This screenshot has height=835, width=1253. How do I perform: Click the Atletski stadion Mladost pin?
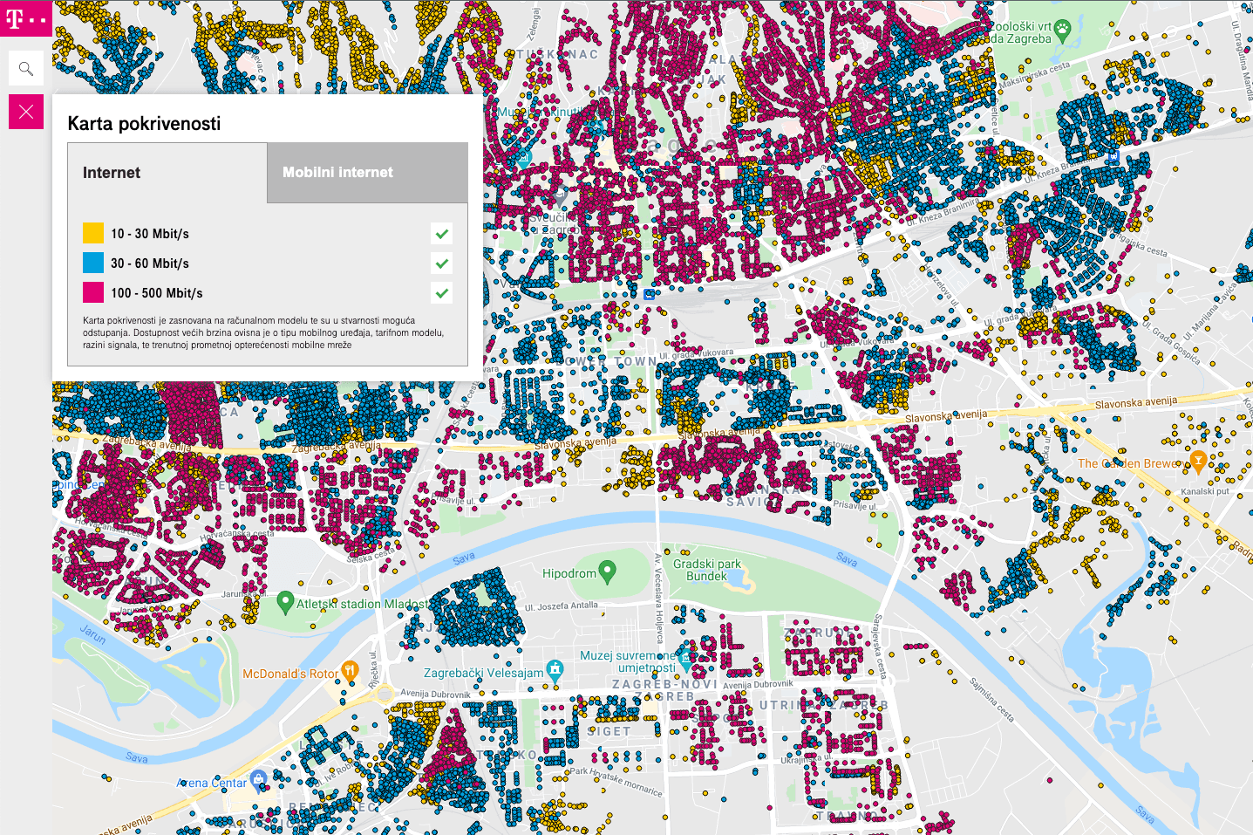coord(284,602)
